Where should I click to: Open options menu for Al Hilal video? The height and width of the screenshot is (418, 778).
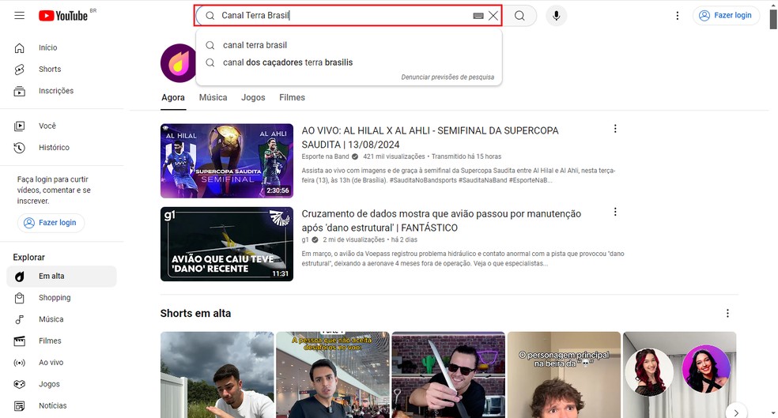click(615, 129)
